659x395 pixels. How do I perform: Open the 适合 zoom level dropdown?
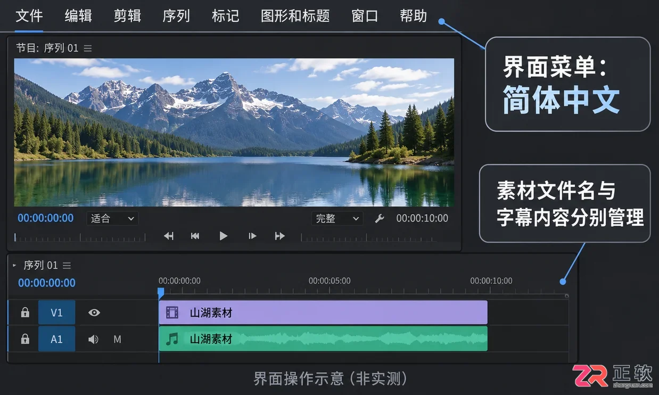pos(112,218)
